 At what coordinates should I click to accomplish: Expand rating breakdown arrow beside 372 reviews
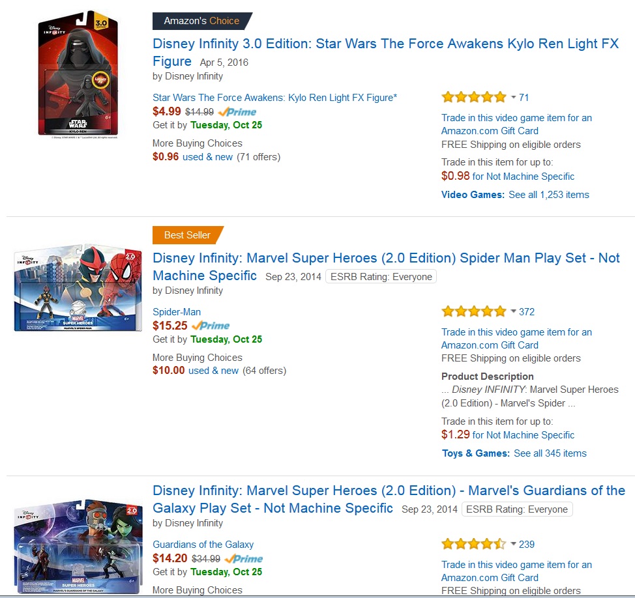(x=513, y=312)
